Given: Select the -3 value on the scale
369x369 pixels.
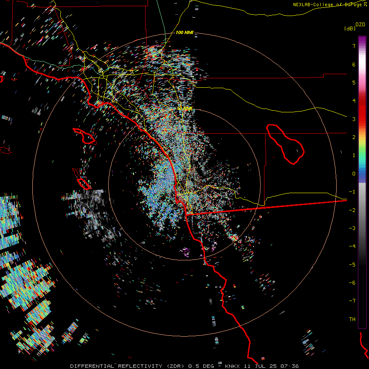Looking at the screenshot, I should [x=352, y=228].
